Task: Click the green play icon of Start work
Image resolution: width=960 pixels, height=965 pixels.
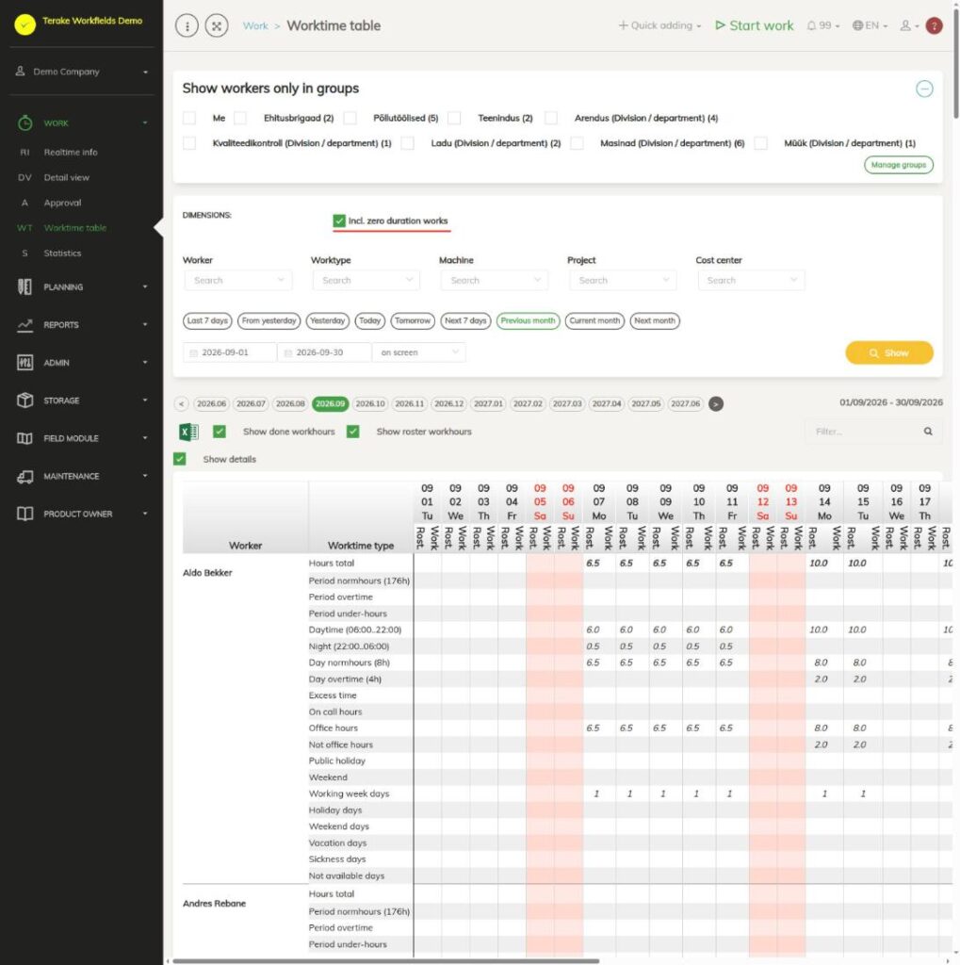Action: coord(720,25)
